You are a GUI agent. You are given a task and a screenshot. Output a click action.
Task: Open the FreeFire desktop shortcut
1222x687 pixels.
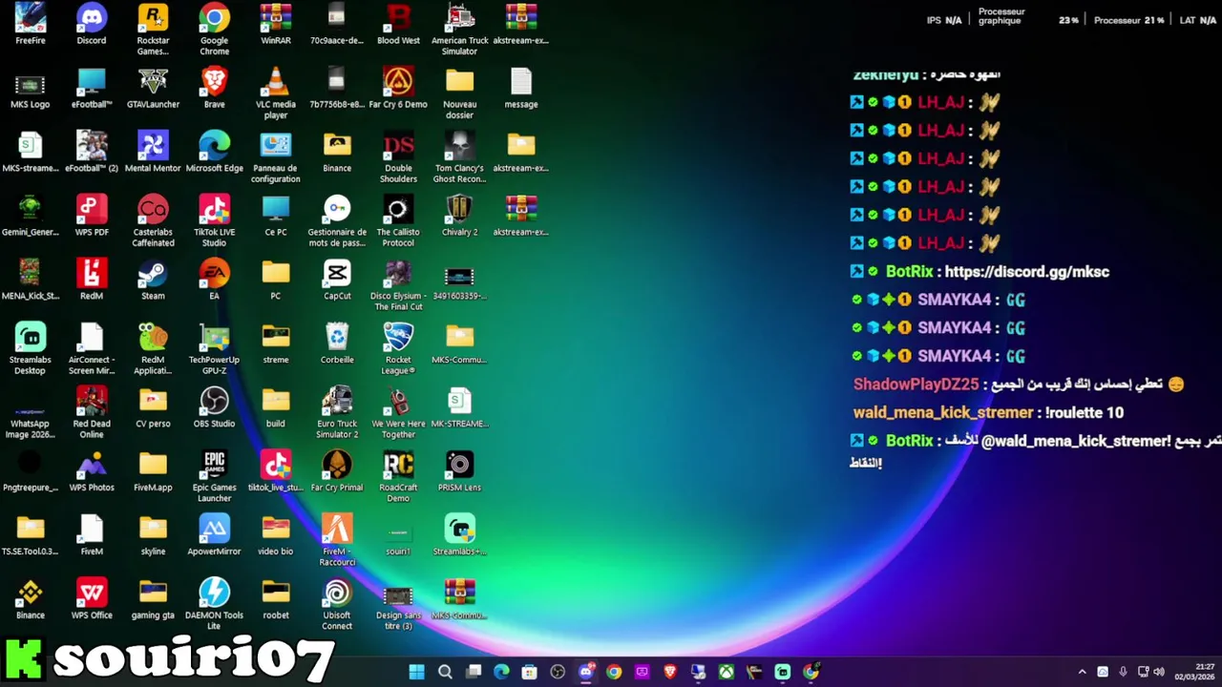tap(31, 24)
